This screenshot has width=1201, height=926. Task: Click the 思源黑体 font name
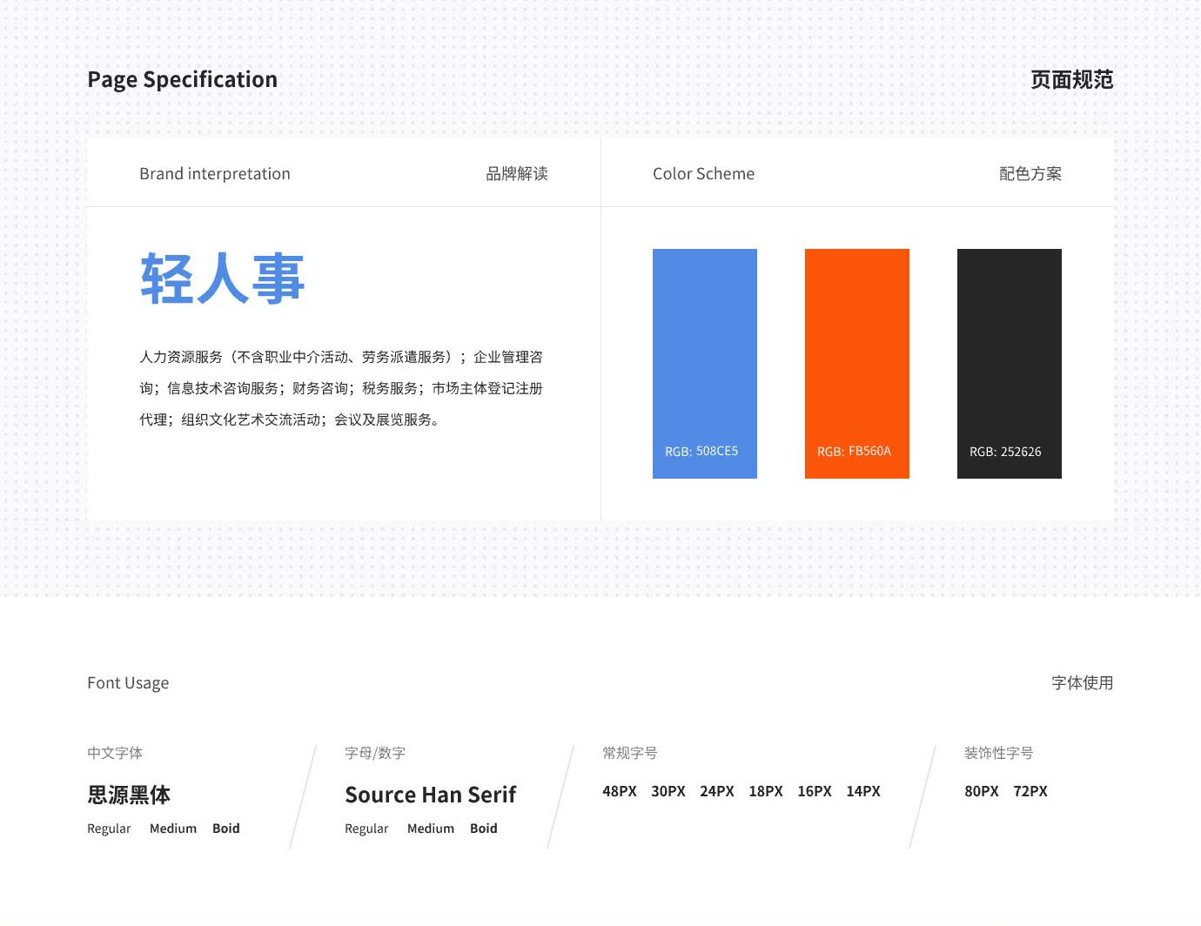(129, 795)
